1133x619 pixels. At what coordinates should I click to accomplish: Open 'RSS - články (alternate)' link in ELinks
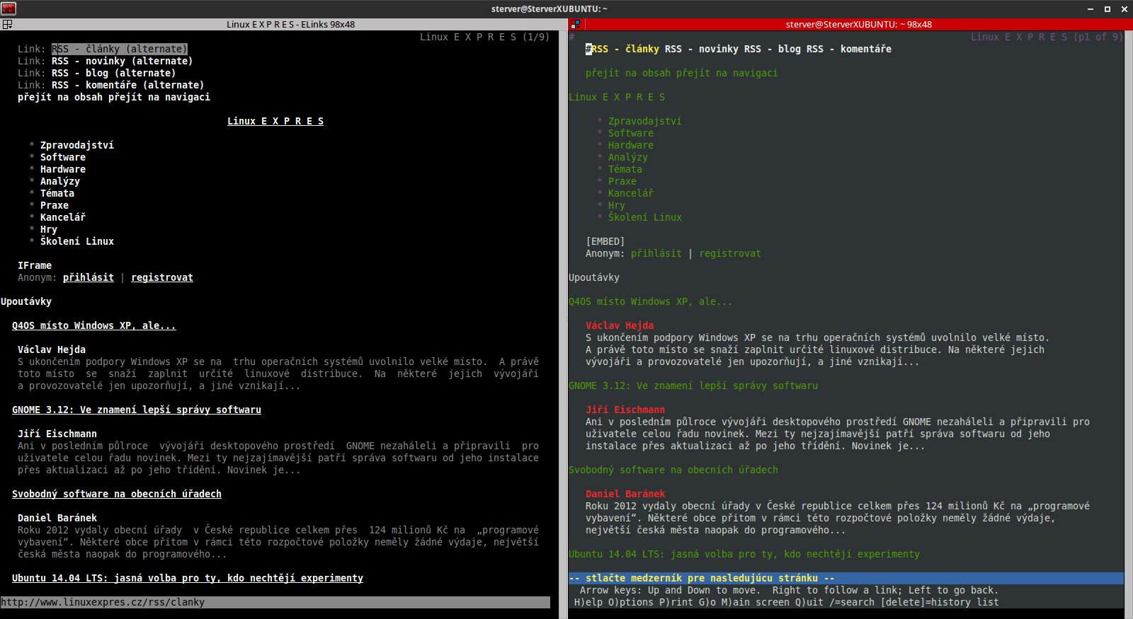120,49
